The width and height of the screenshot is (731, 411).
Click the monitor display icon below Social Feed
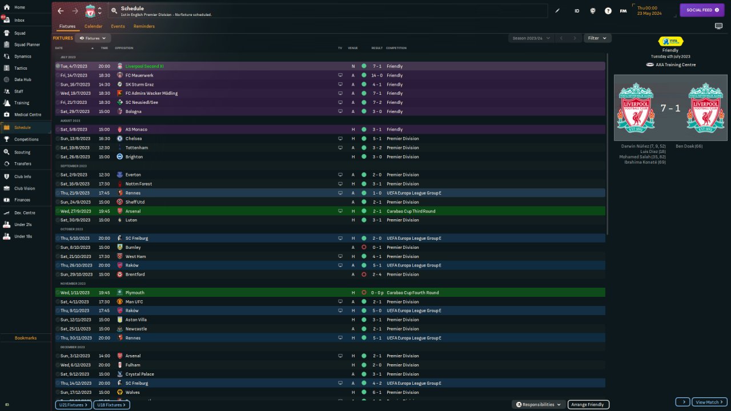click(718, 26)
